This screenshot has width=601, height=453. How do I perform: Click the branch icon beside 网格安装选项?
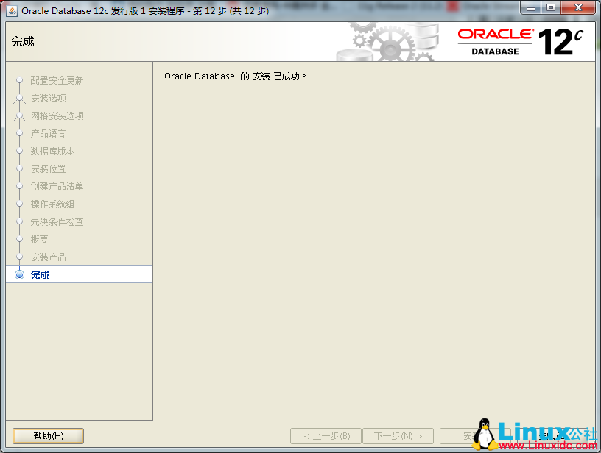(20, 115)
